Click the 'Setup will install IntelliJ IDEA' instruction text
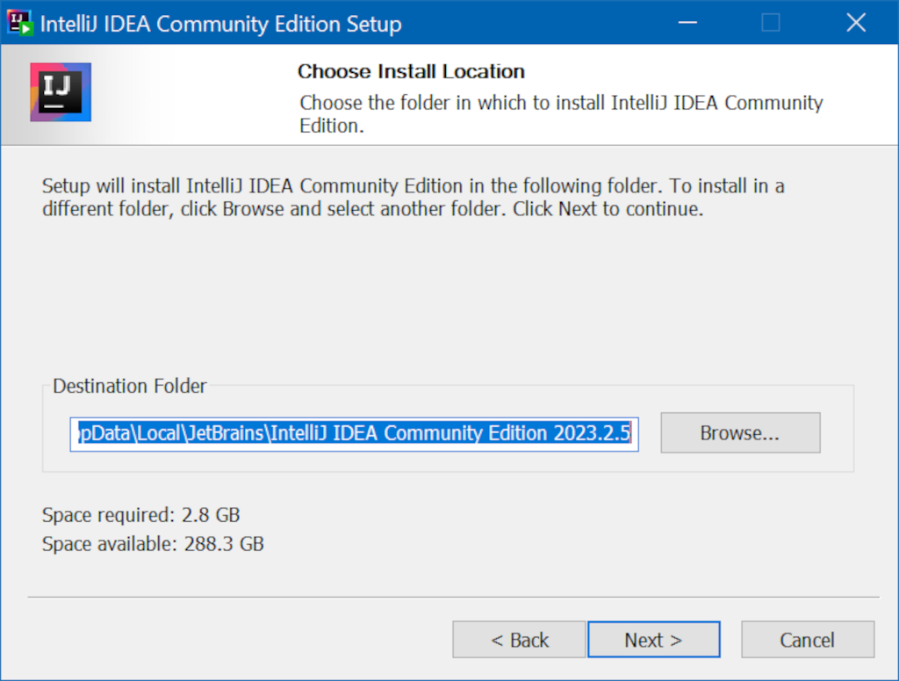The height and width of the screenshot is (681, 899). [413, 198]
